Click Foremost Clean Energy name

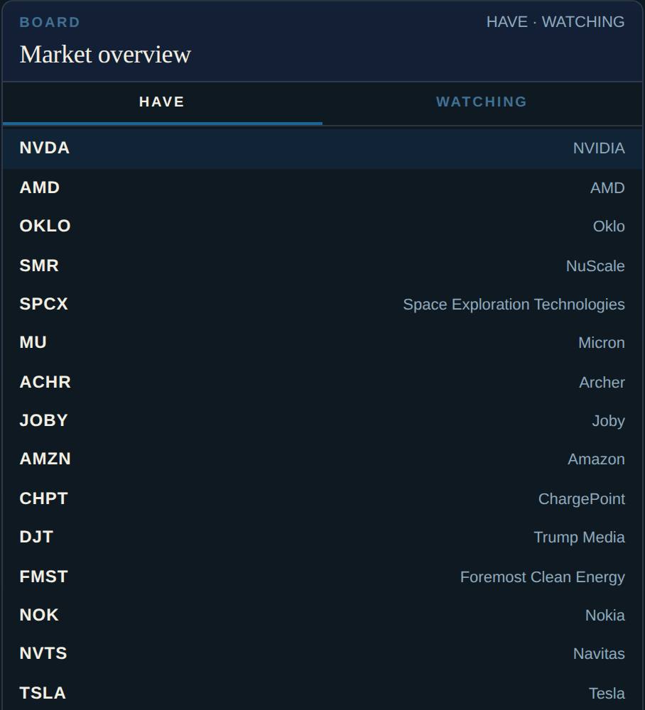pyautogui.click(x=543, y=577)
